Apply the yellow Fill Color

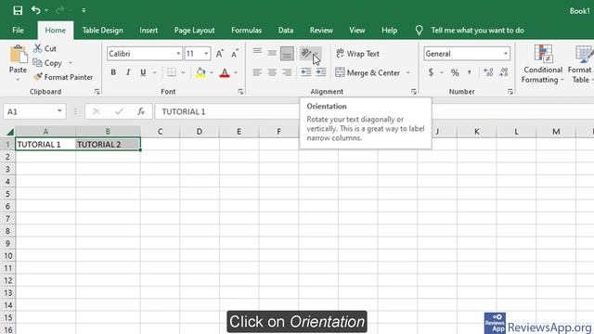(200, 72)
